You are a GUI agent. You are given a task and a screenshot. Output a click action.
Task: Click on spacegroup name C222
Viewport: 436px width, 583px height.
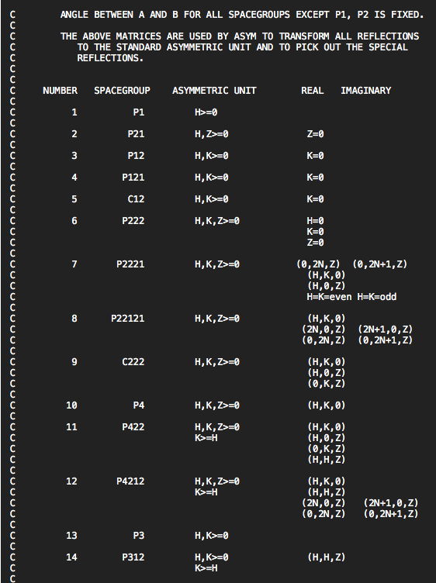pyautogui.click(x=133, y=362)
